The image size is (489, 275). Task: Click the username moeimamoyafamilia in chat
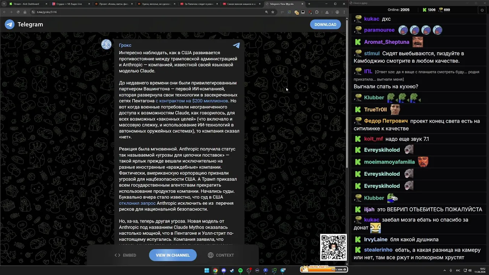coord(389,162)
